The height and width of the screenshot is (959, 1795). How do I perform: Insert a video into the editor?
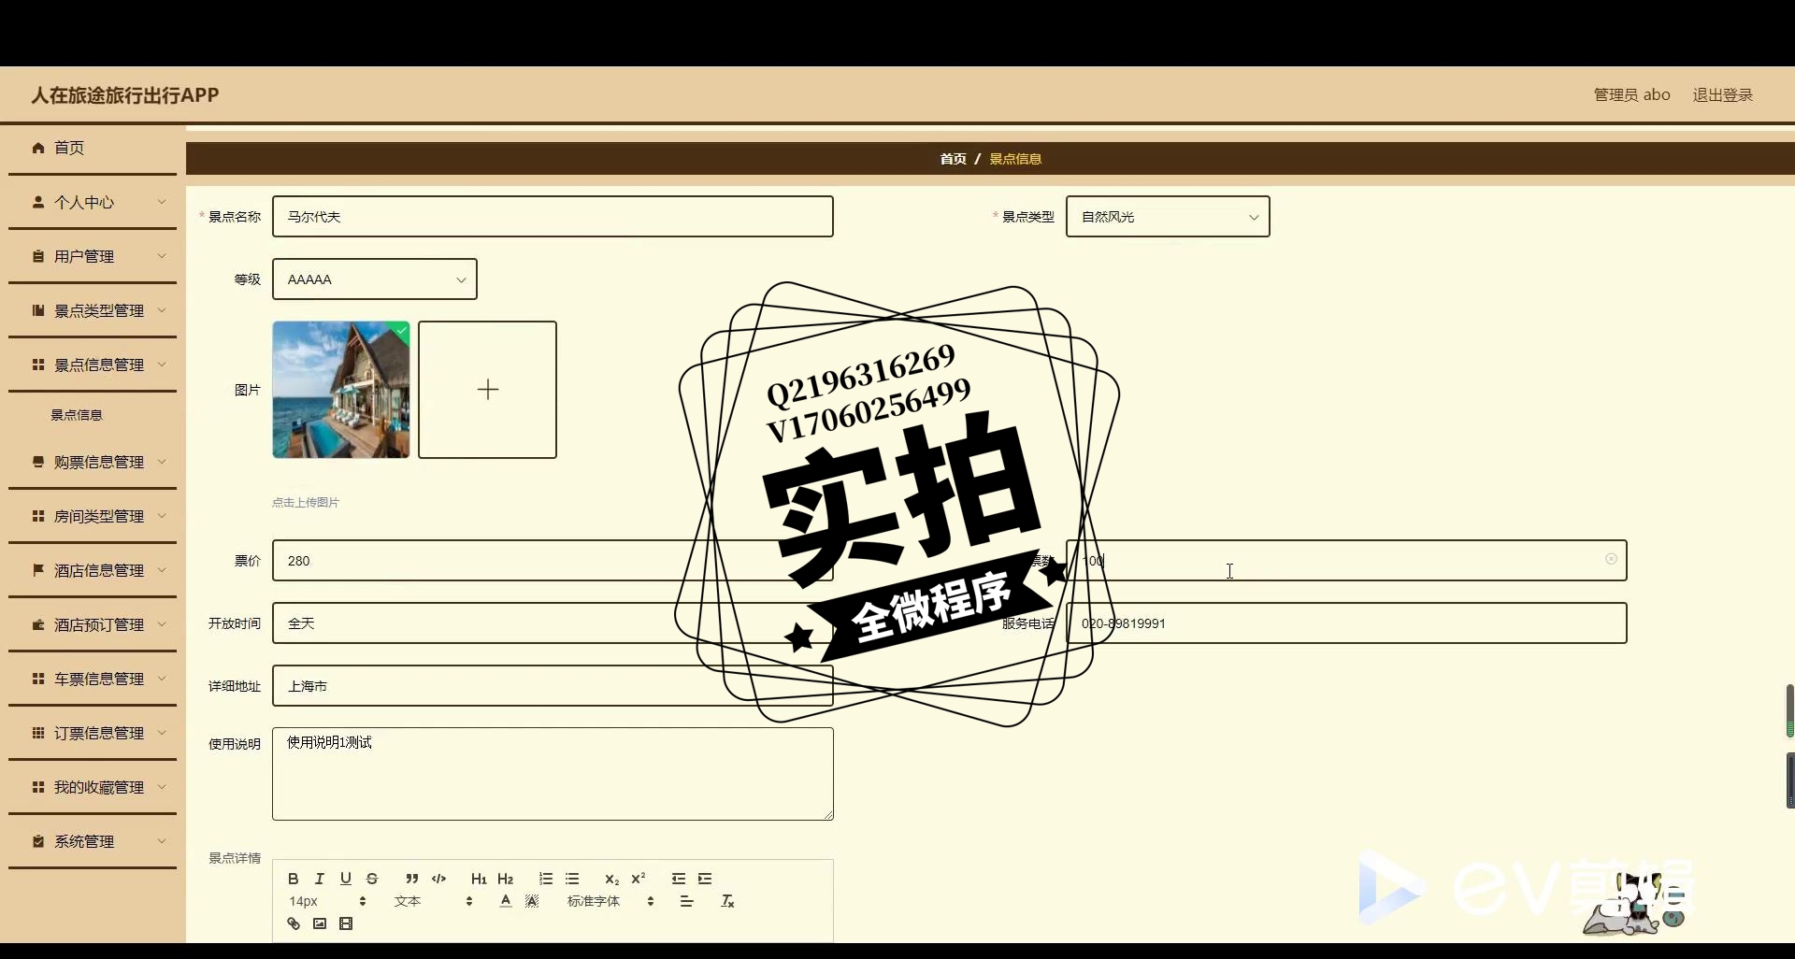[346, 923]
